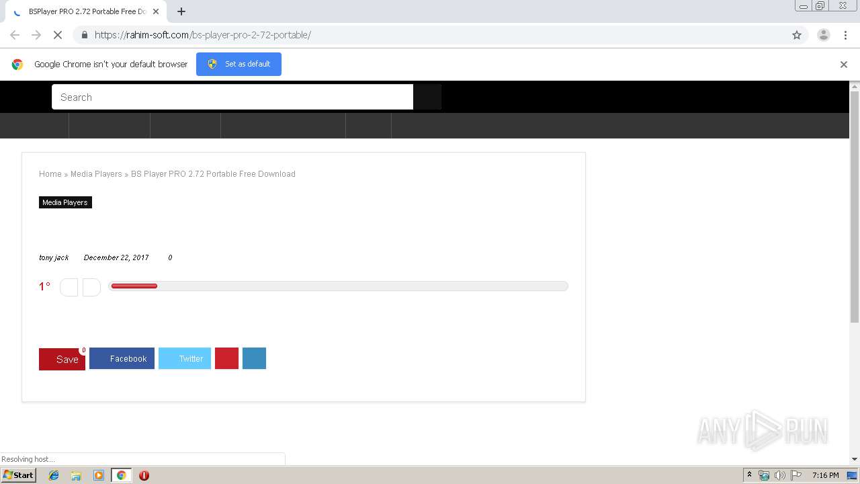This screenshot has height=484, width=860.
Task: Stop loading the page
Action: (58, 35)
